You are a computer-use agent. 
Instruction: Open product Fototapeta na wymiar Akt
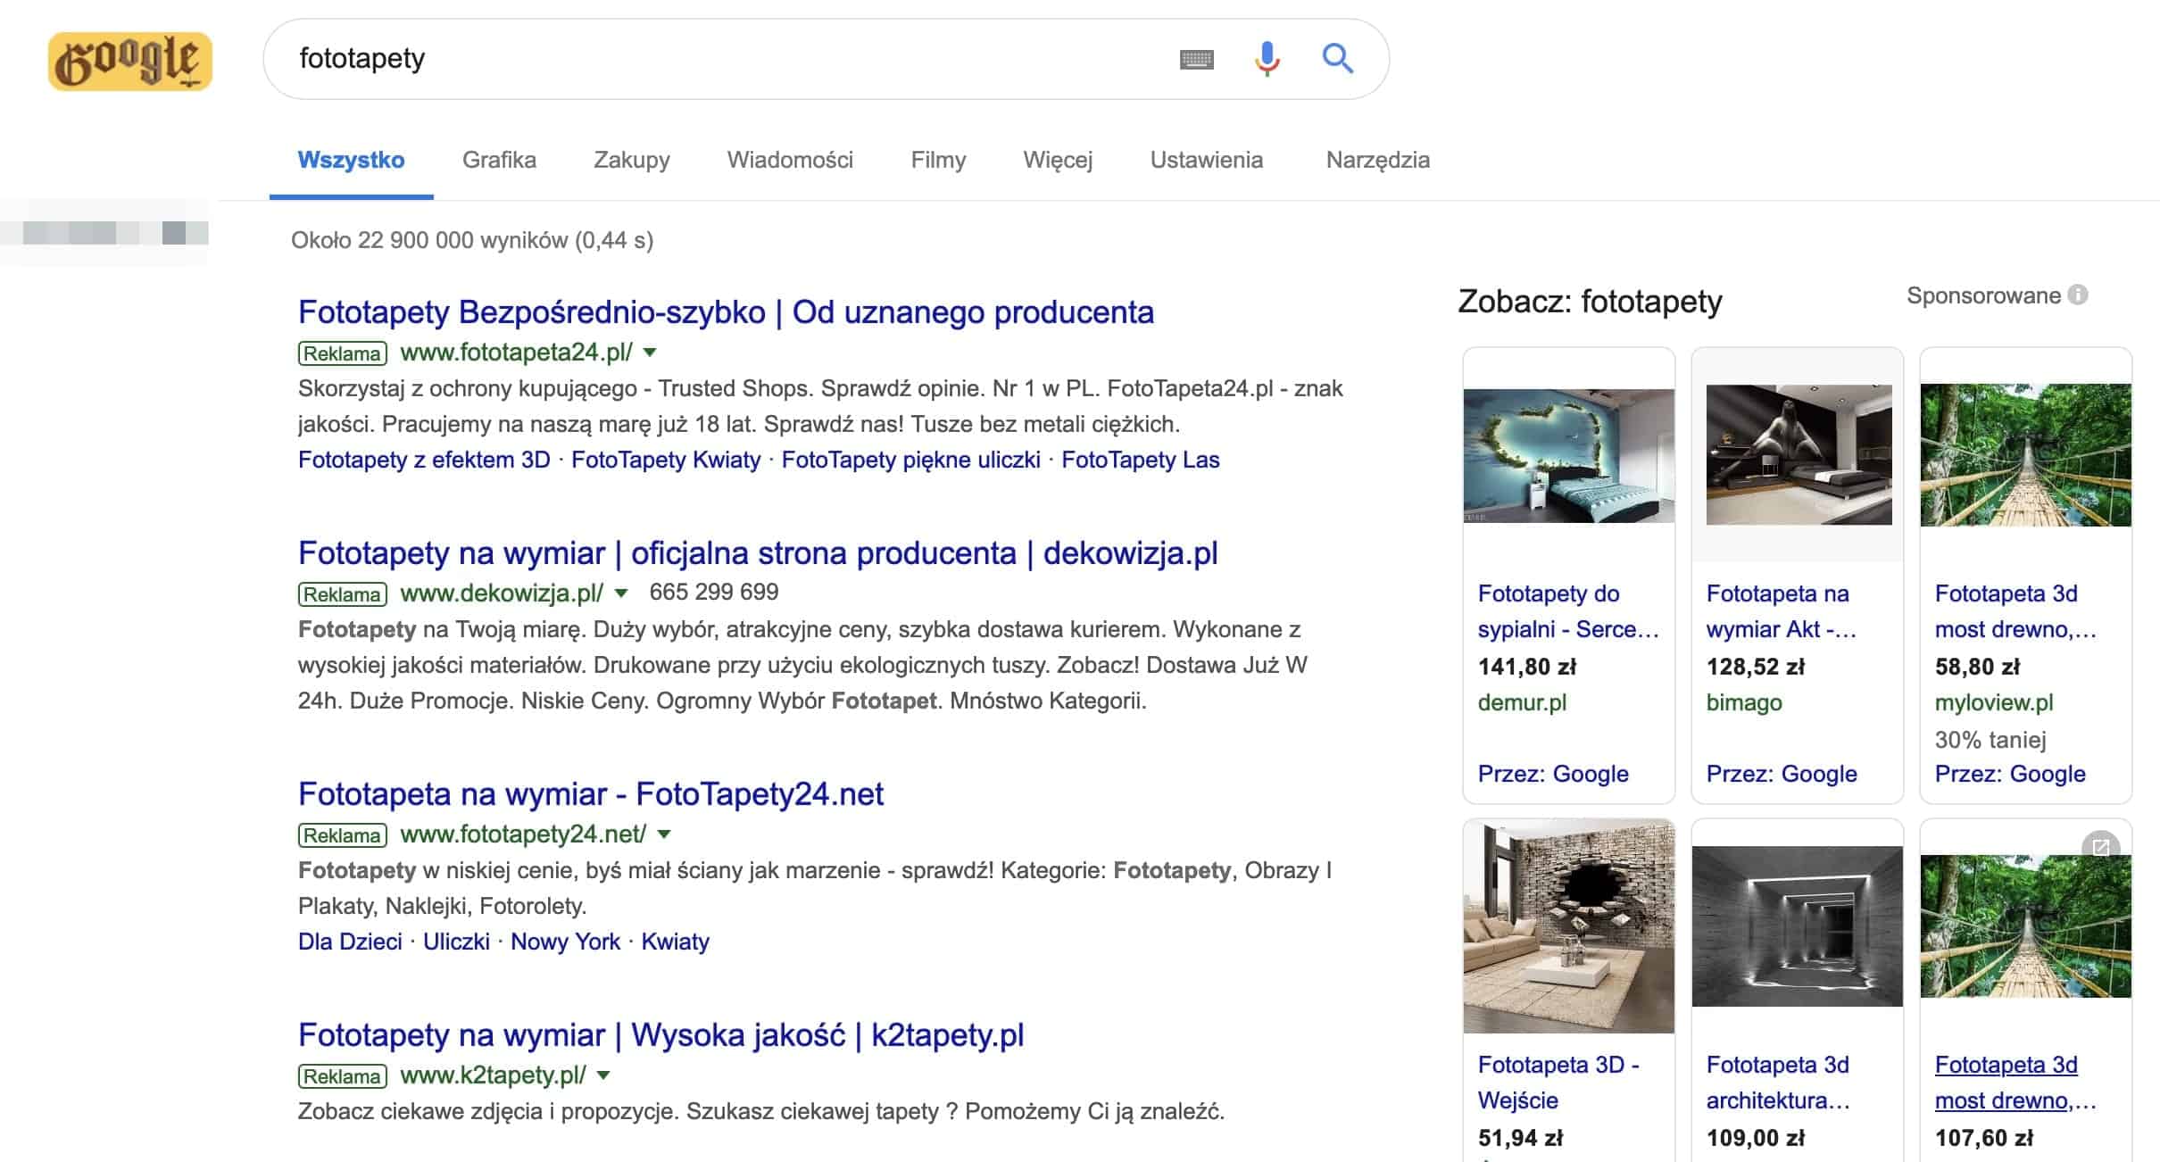tap(1781, 611)
